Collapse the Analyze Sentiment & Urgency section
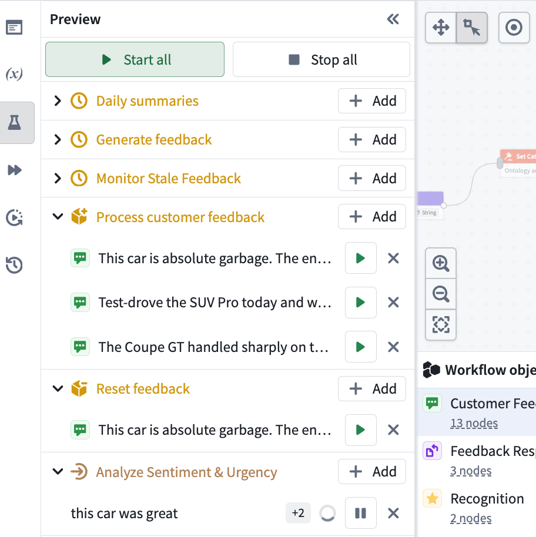Screen dimensions: 536x537 tap(58, 472)
